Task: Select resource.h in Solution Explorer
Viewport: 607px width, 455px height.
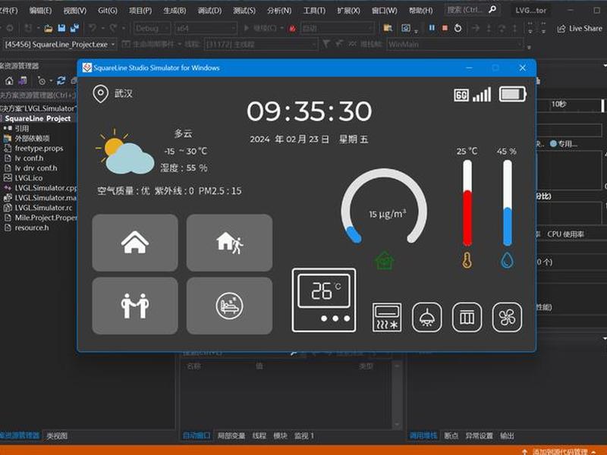Action: point(32,227)
